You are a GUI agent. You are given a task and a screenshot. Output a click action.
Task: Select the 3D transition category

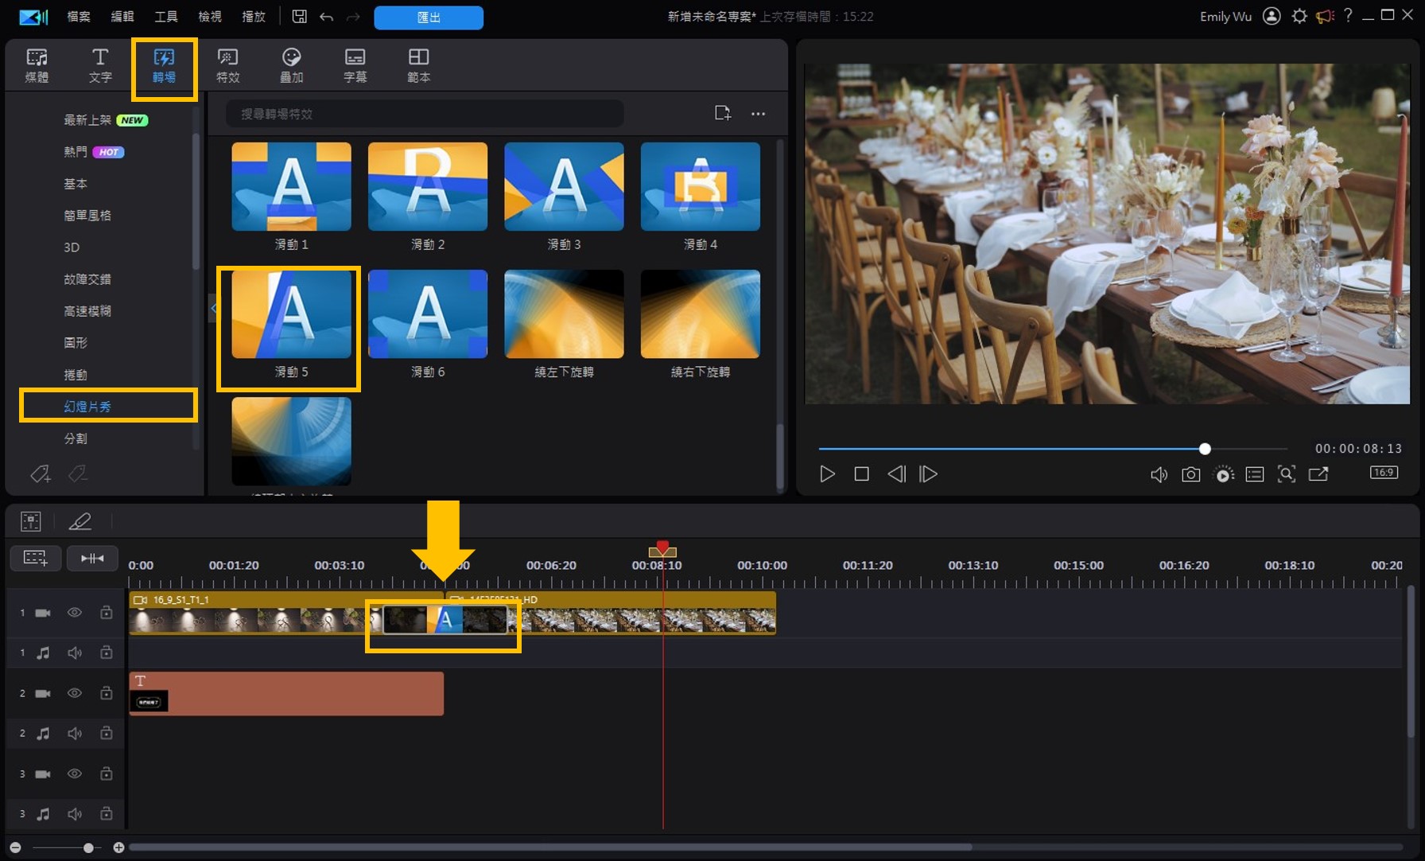pyautogui.click(x=72, y=247)
